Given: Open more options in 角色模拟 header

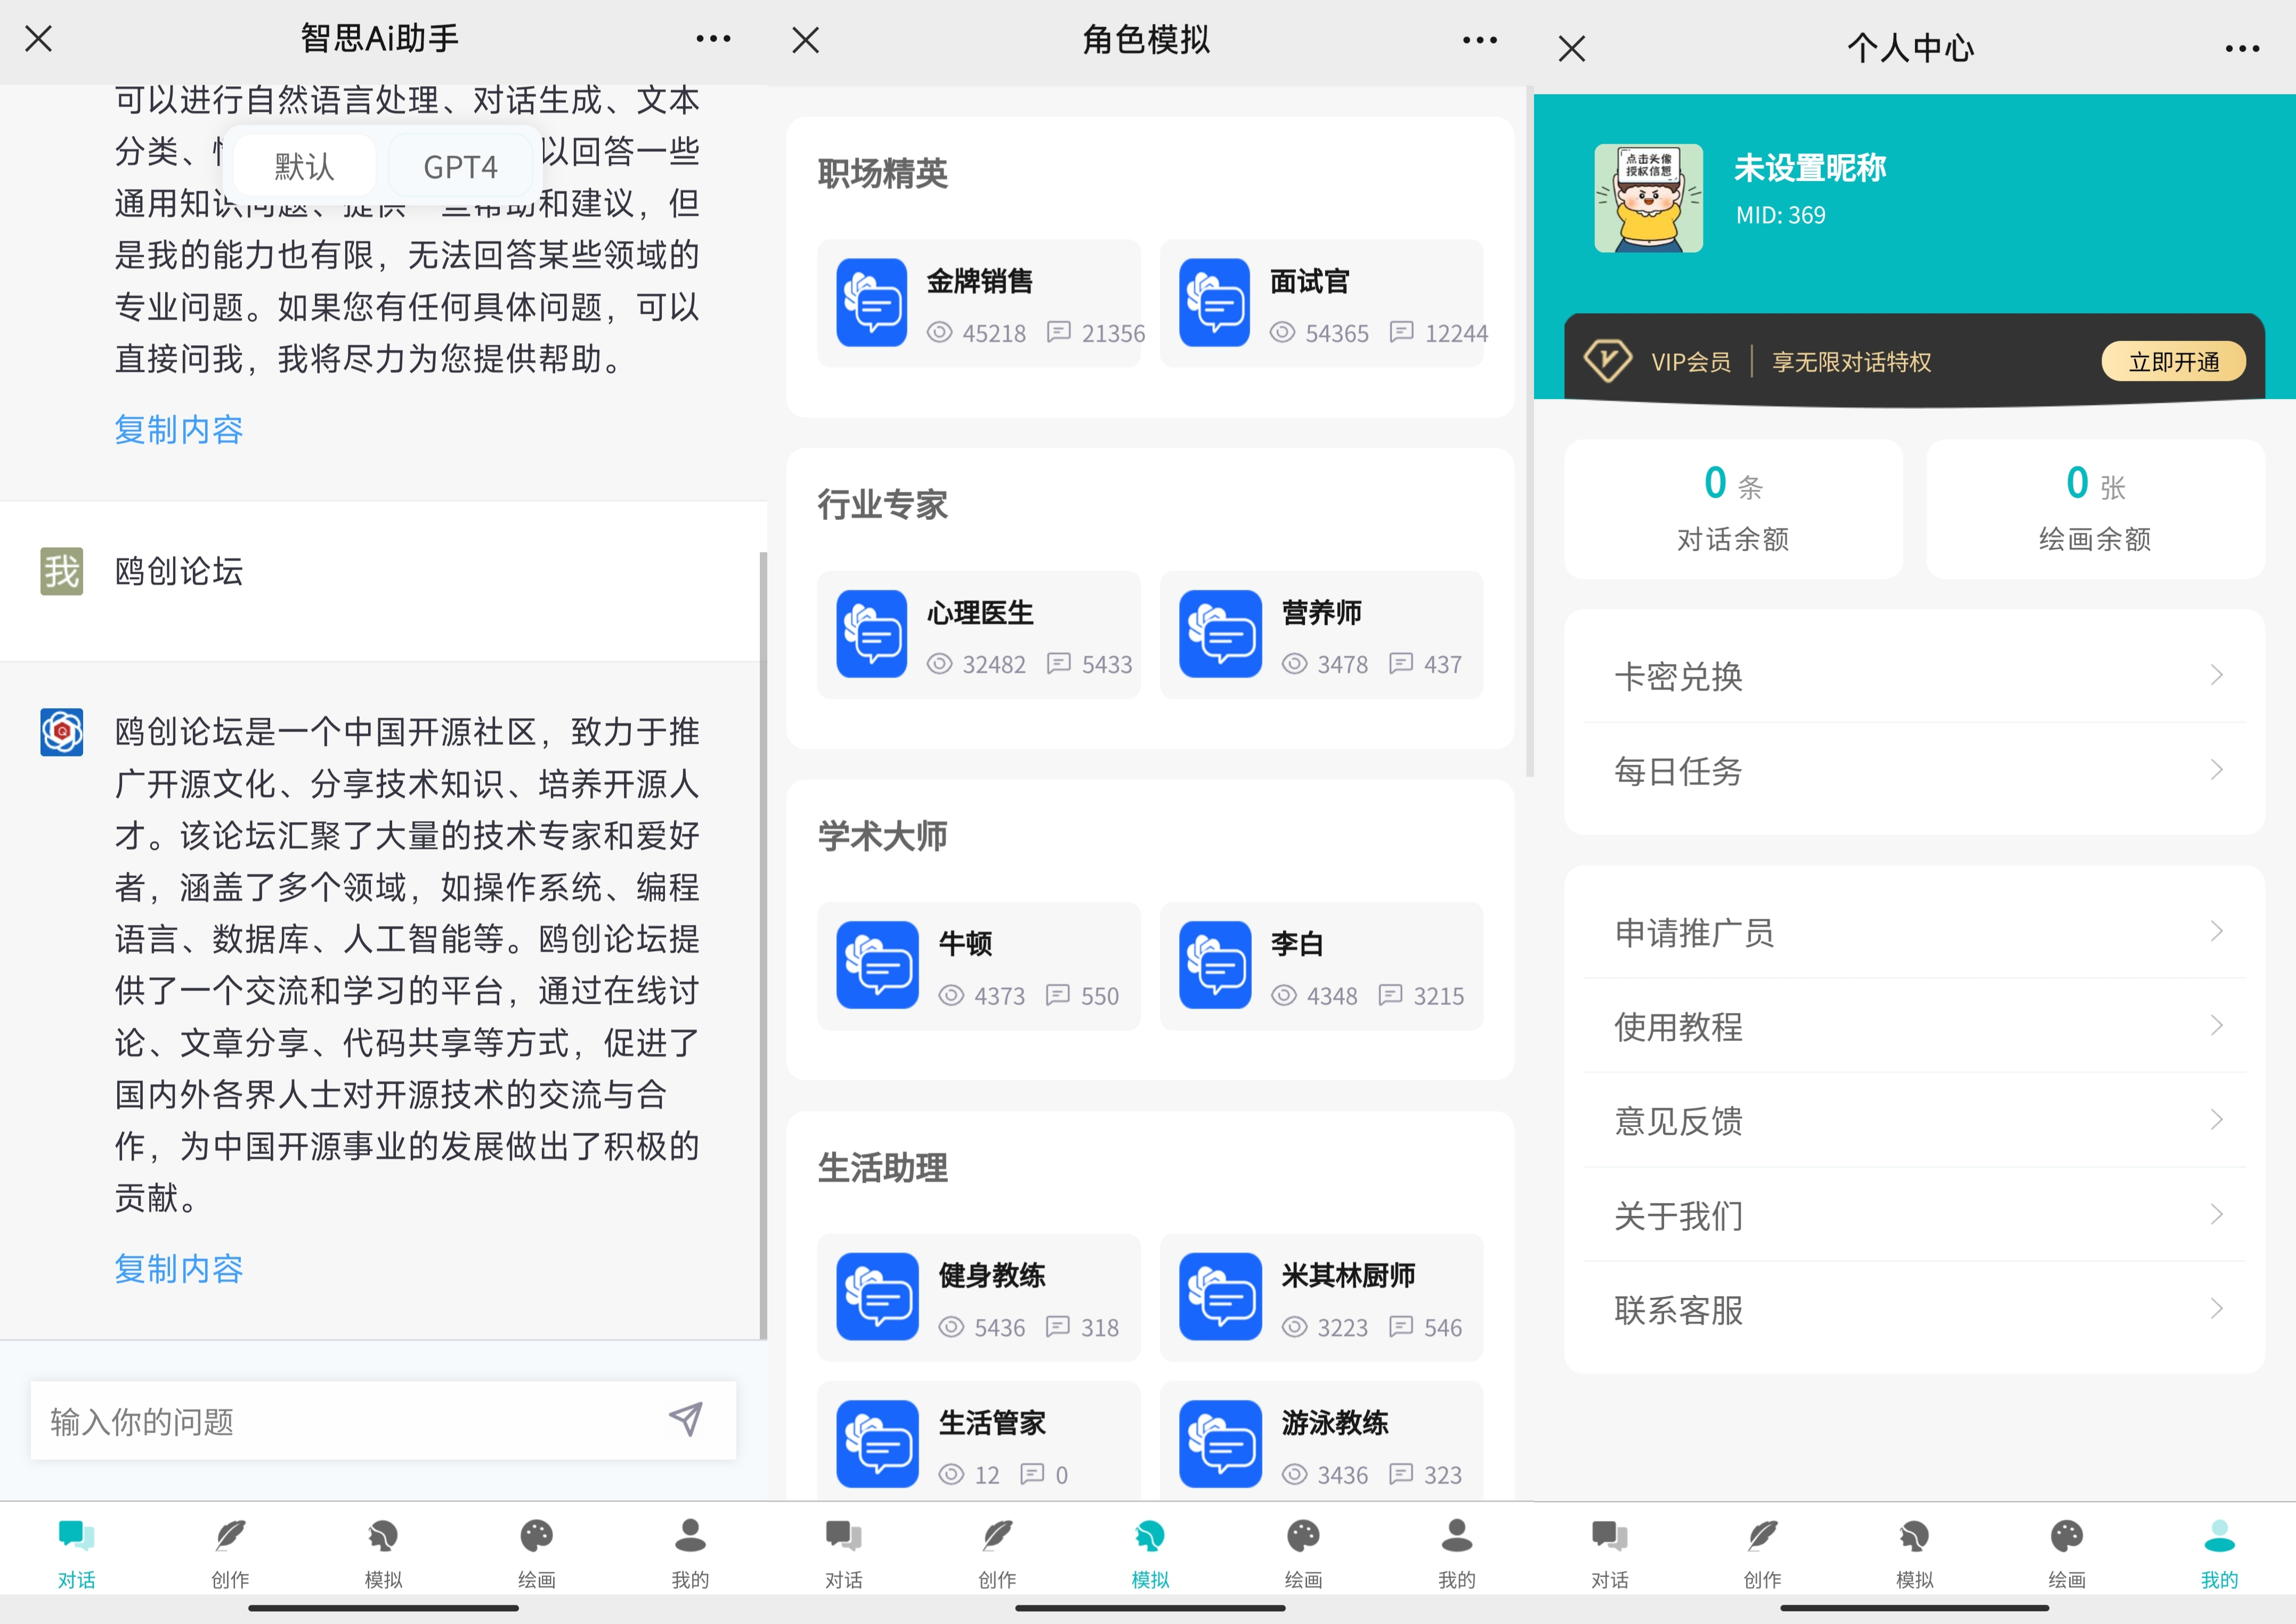Looking at the screenshot, I should click(1479, 40).
